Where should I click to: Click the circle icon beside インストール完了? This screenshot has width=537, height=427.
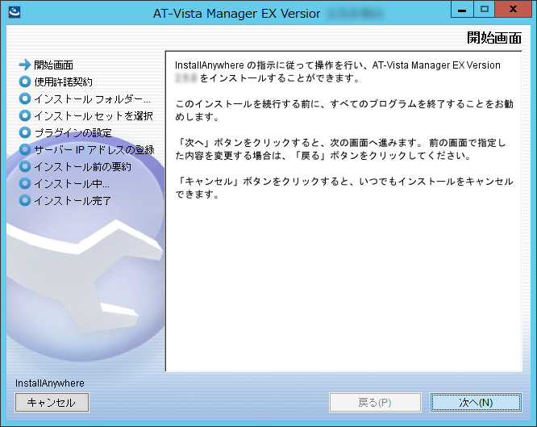click(x=25, y=200)
